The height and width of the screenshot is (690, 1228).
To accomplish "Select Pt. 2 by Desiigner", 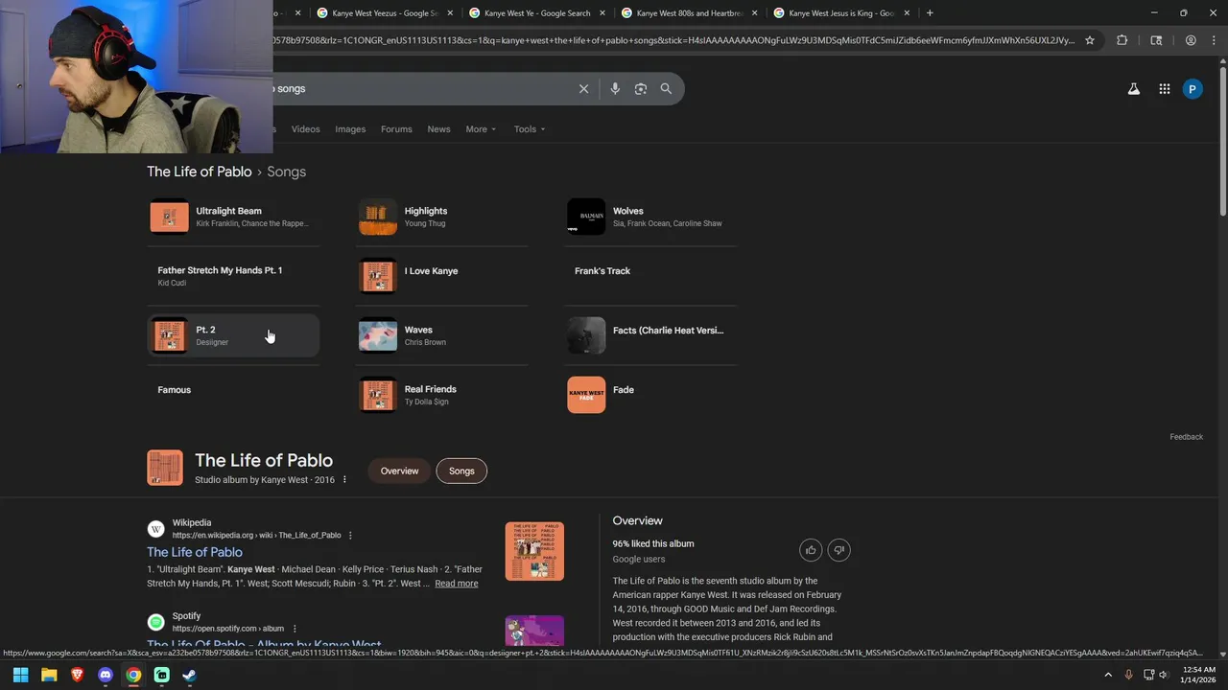I will pyautogui.click(x=233, y=335).
